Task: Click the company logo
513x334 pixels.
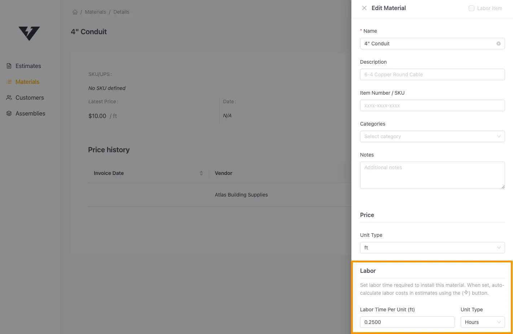Action: 29,33
